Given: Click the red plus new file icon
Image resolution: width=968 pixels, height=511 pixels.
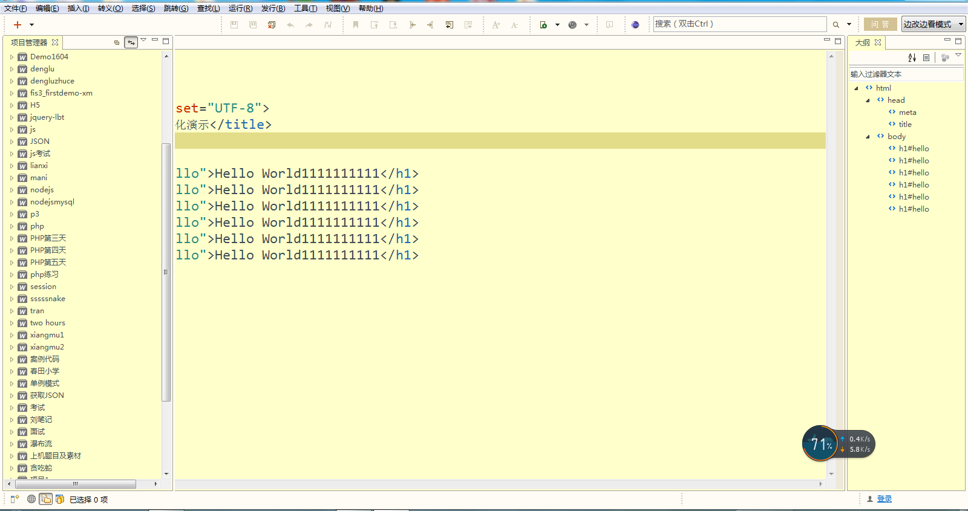Looking at the screenshot, I should (18, 25).
